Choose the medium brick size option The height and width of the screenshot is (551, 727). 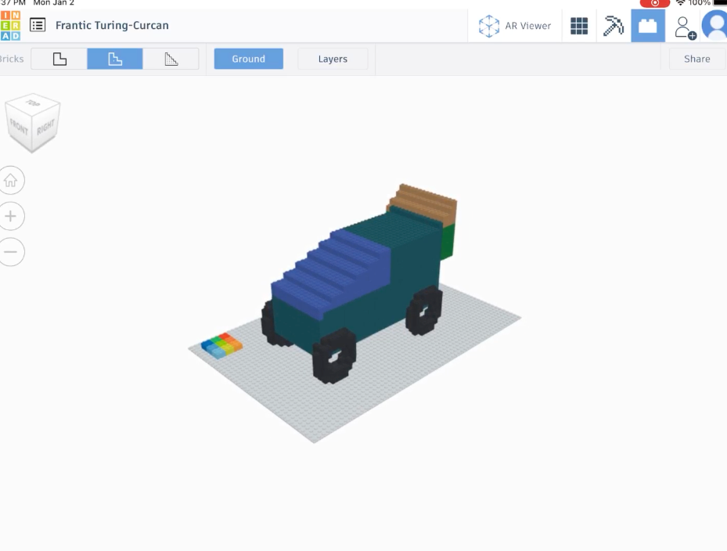tap(115, 59)
